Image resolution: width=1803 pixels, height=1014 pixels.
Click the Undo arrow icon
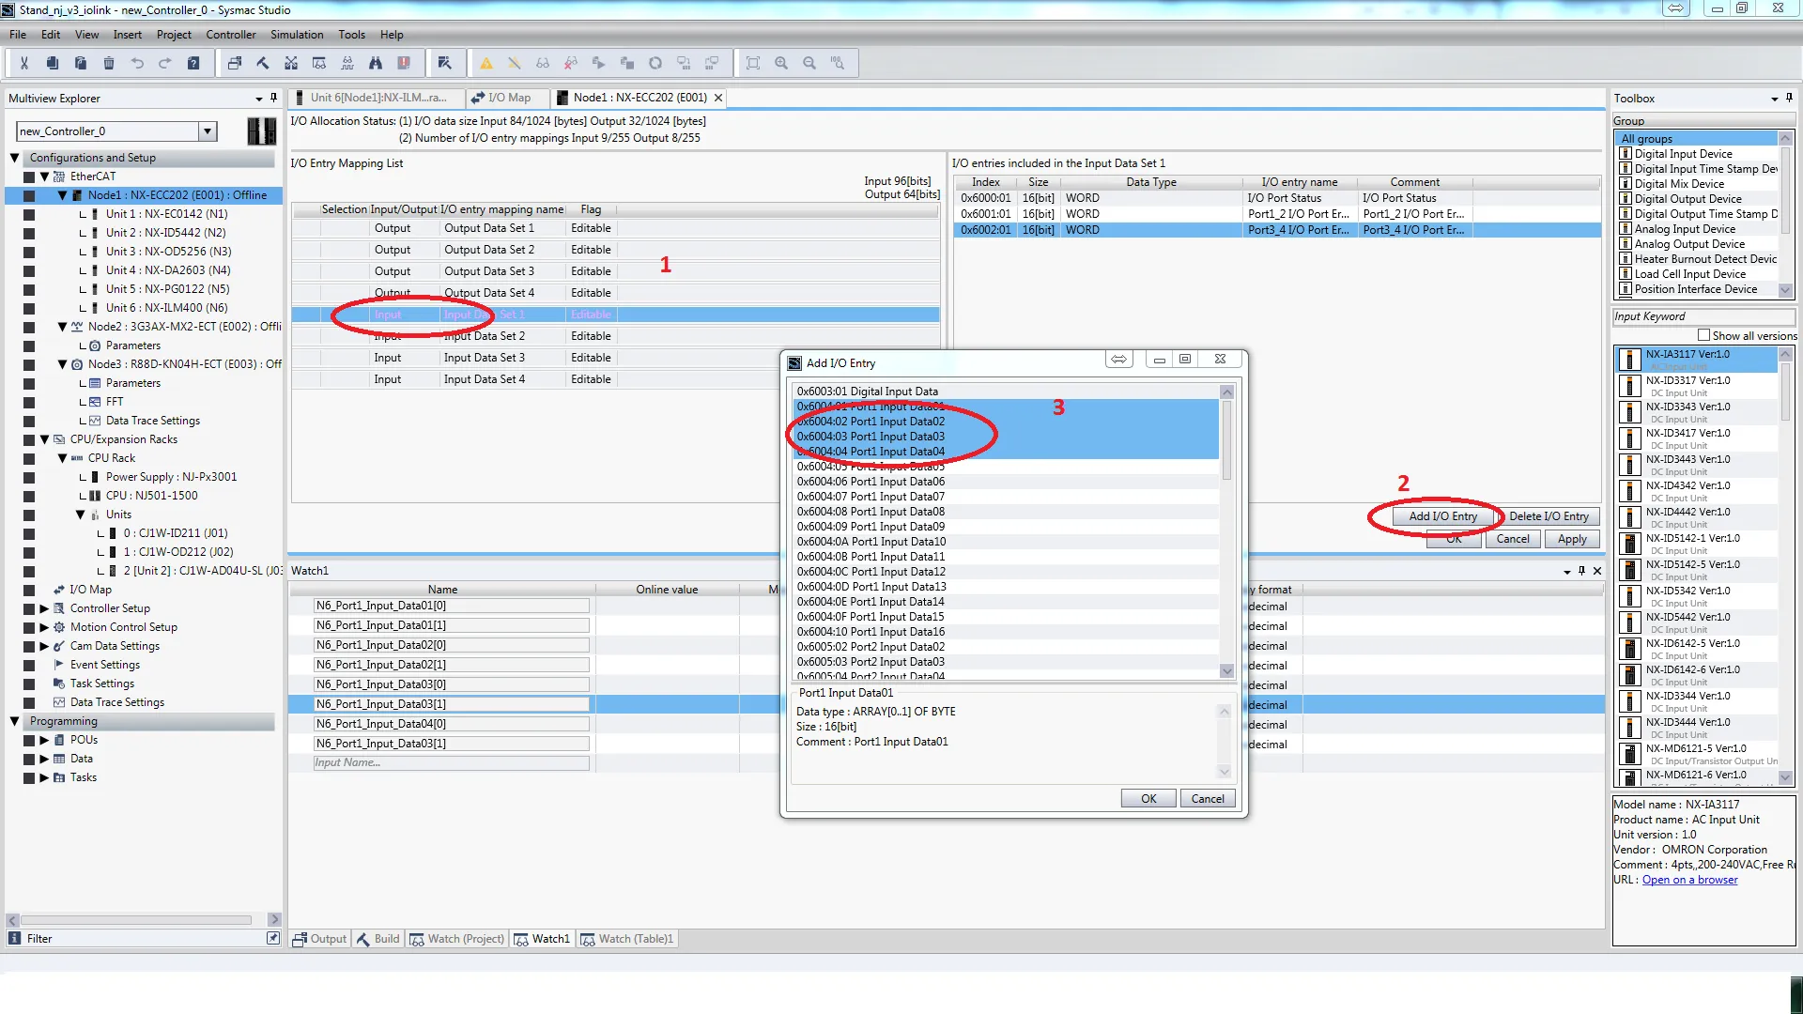[137, 63]
